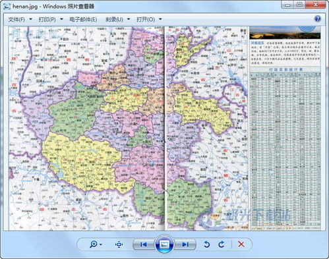Open the 文件(F) menu
Viewport: 329px width, 259px height.
(16, 20)
